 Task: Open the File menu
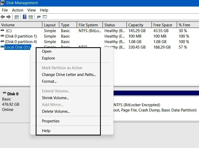point(5,10)
